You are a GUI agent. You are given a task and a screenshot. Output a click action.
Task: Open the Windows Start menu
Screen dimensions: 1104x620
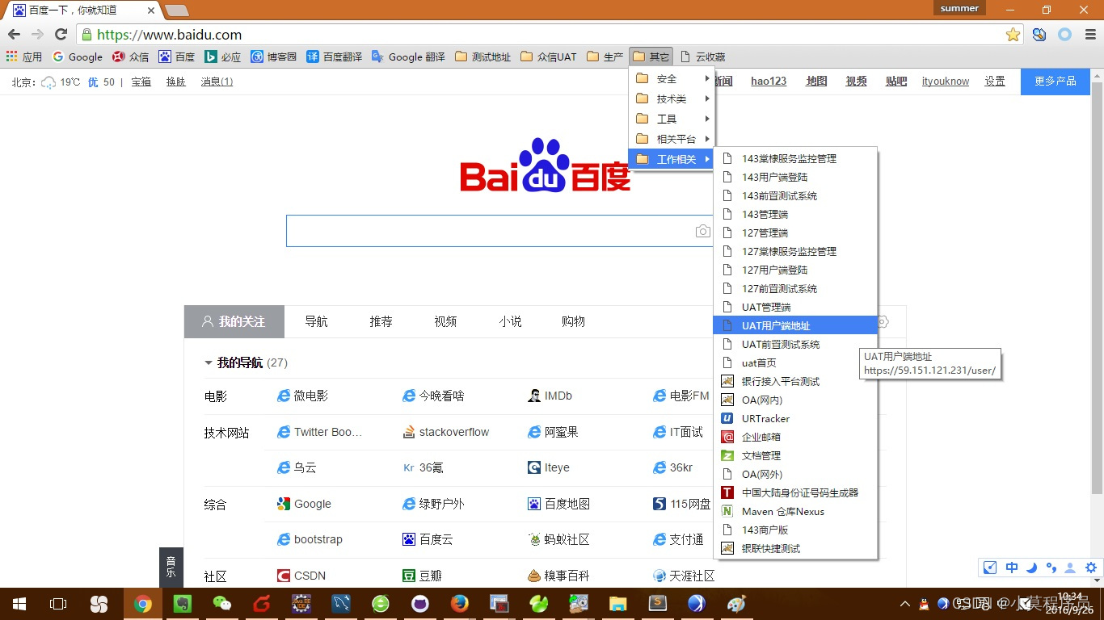tap(19, 603)
